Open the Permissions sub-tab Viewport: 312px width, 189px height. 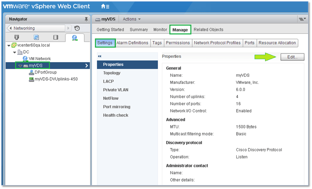(x=178, y=43)
